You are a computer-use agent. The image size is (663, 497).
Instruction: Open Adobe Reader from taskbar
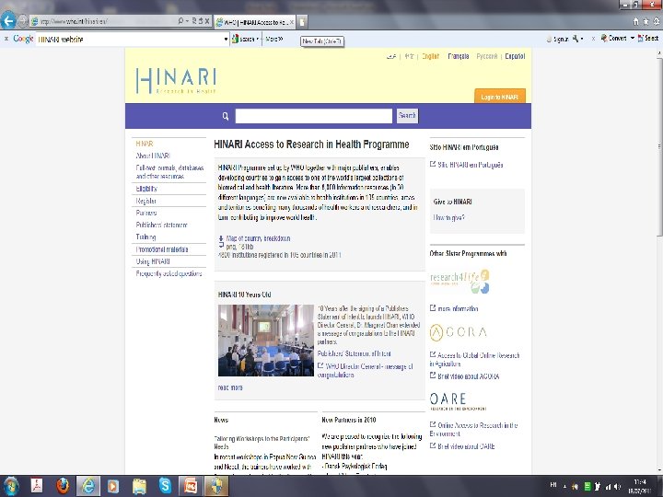tap(36, 486)
